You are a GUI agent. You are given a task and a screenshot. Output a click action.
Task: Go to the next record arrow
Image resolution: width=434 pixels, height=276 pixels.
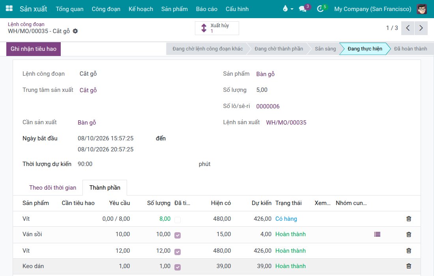tap(421, 28)
